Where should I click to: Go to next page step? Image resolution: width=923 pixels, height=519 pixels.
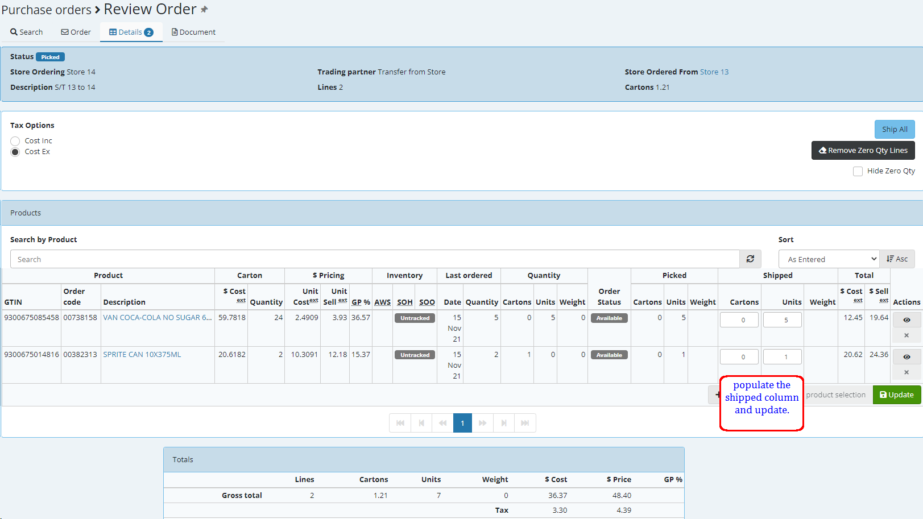pos(504,423)
